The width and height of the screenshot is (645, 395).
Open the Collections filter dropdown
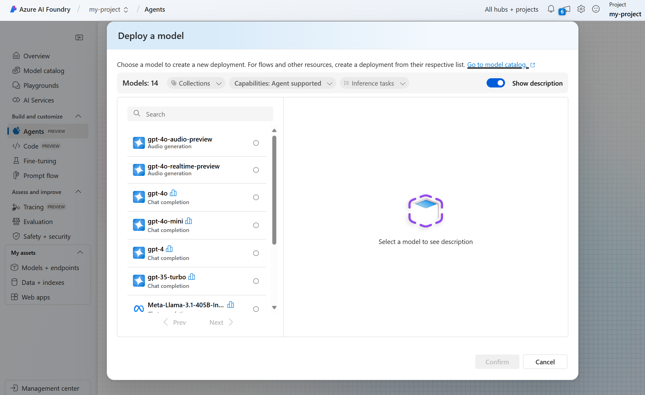coord(196,83)
